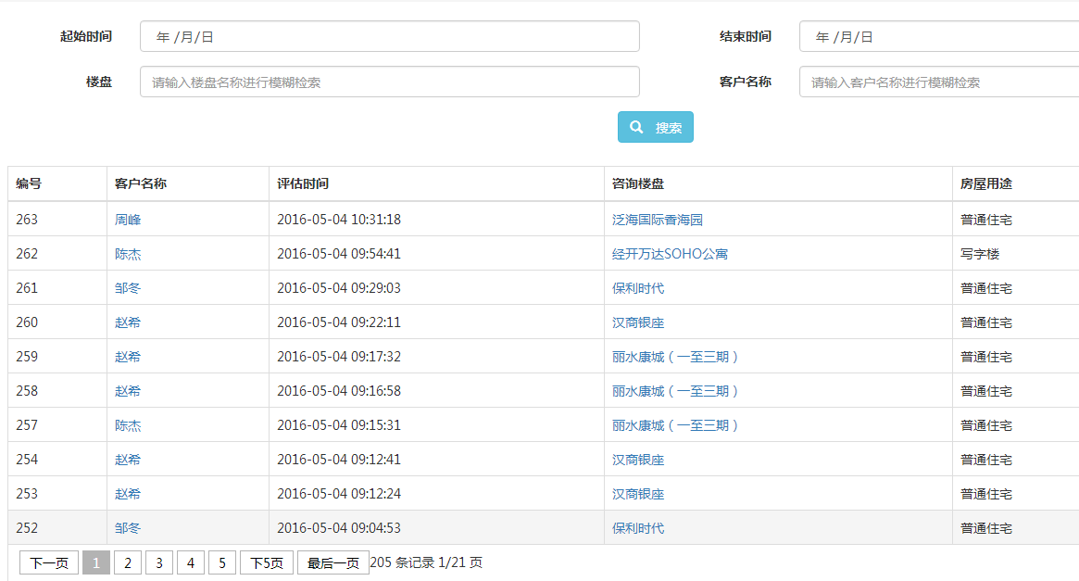
Task: Click the search magnifier icon
Action: point(636,128)
